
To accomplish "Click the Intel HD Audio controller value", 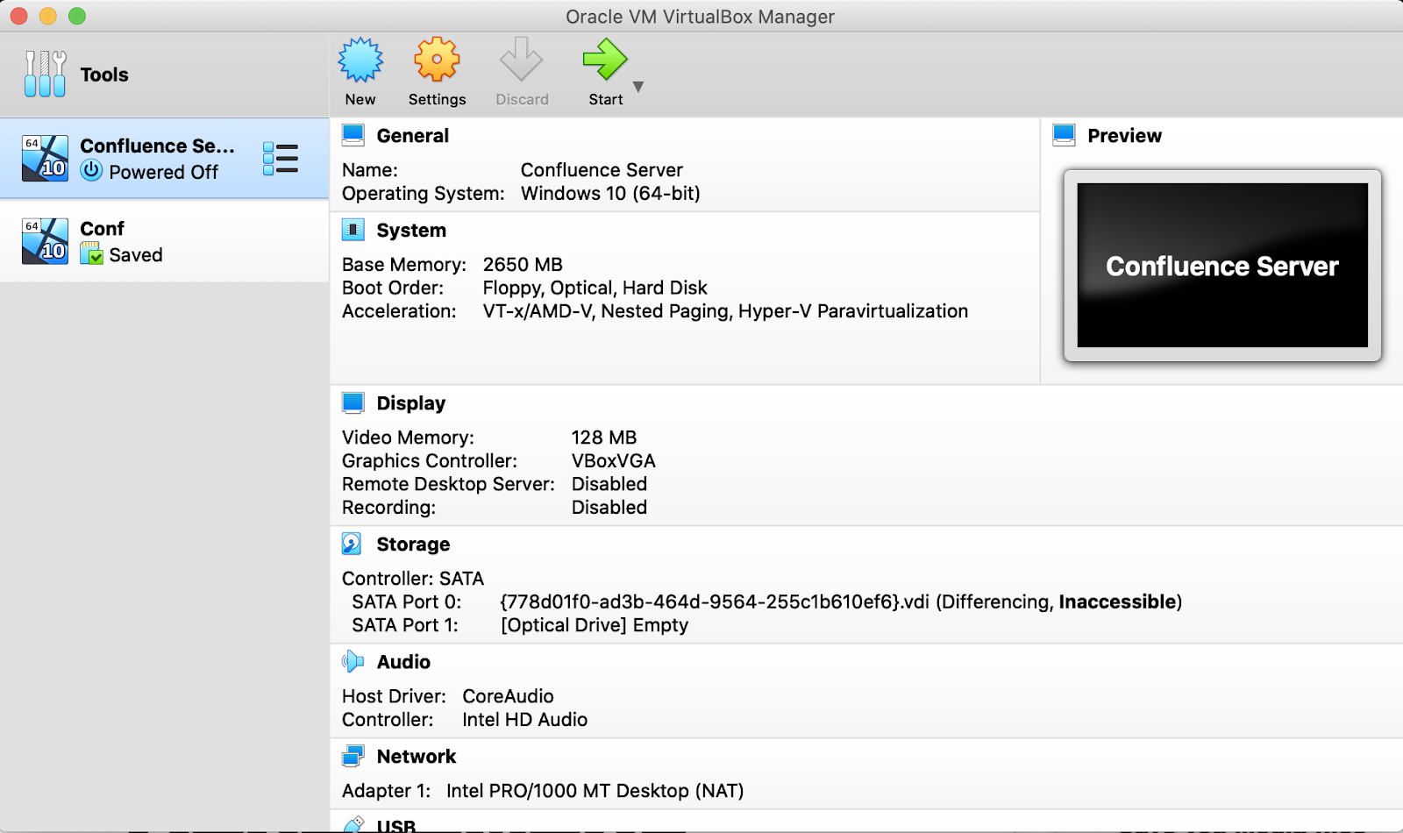I will (525, 720).
